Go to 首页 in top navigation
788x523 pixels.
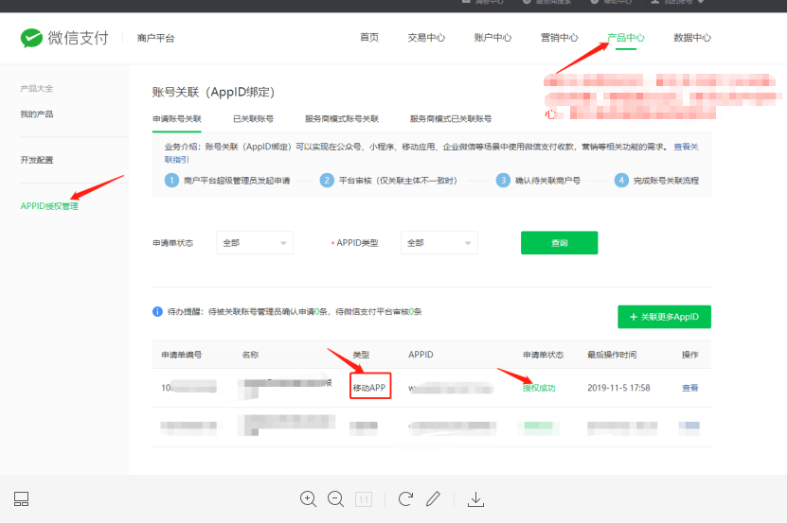point(369,38)
